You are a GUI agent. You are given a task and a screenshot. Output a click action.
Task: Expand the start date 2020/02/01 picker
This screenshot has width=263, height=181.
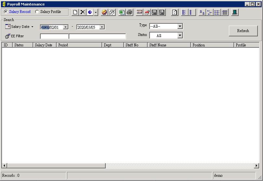pos(66,27)
